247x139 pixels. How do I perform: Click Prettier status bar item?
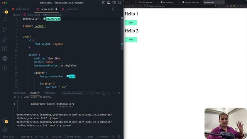[x=103, y=137]
